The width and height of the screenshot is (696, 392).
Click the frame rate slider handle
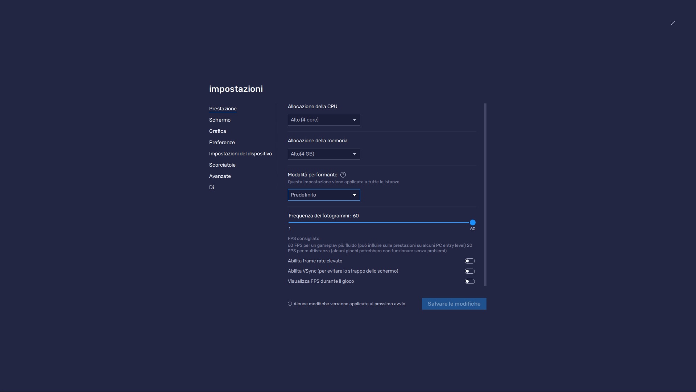[x=473, y=222]
